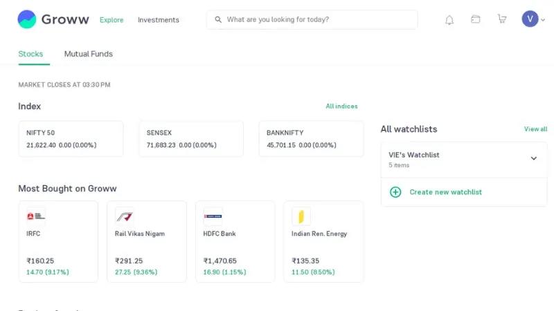Click the ₹1,470.65 price
The image size is (554, 311).
(x=220, y=261)
